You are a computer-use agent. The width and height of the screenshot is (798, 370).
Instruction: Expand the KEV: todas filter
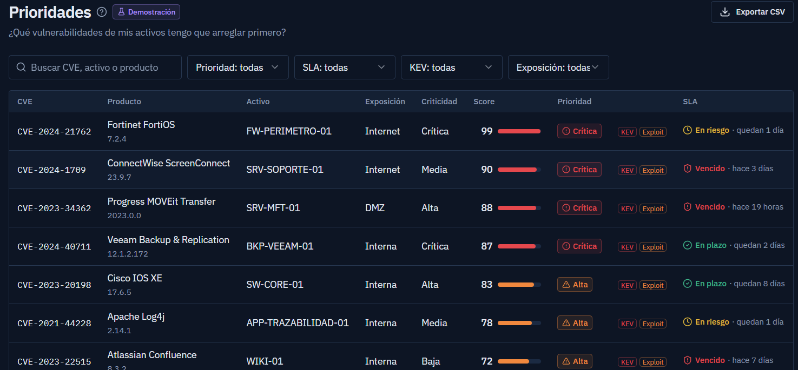click(452, 68)
